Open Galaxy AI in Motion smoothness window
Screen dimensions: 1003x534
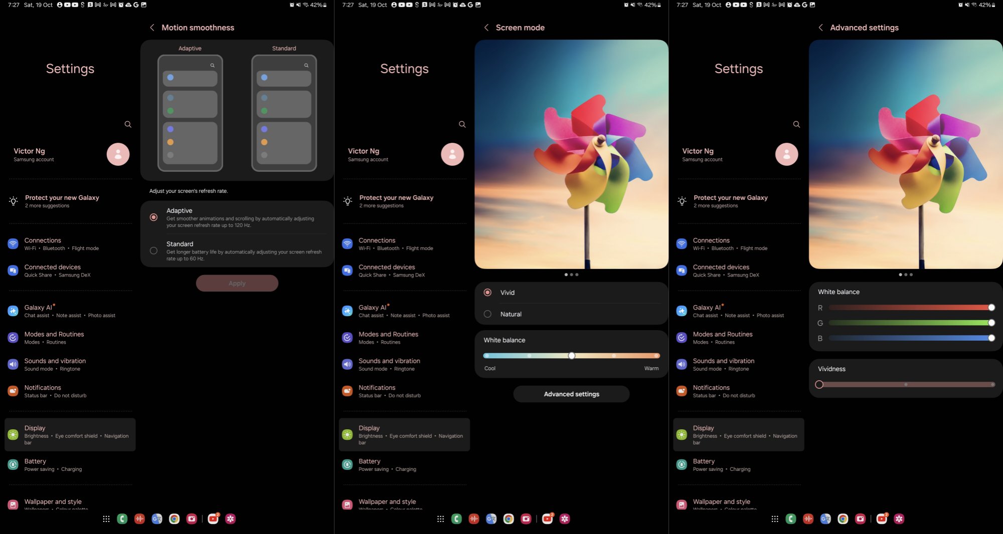[70, 311]
